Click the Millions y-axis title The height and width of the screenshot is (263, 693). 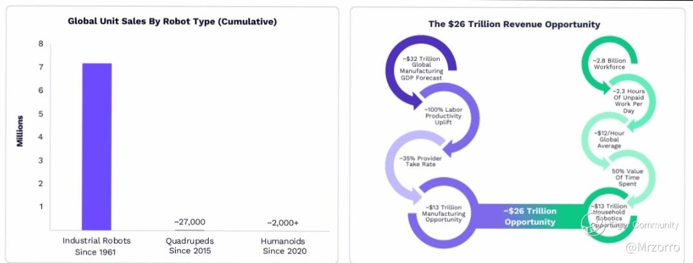pyautogui.click(x=20, y=131)
